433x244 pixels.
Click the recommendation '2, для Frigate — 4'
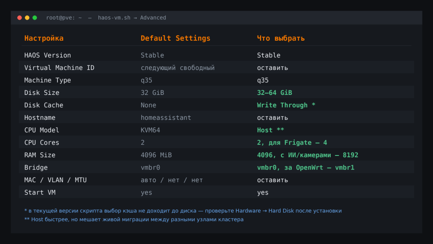point(292,142)
